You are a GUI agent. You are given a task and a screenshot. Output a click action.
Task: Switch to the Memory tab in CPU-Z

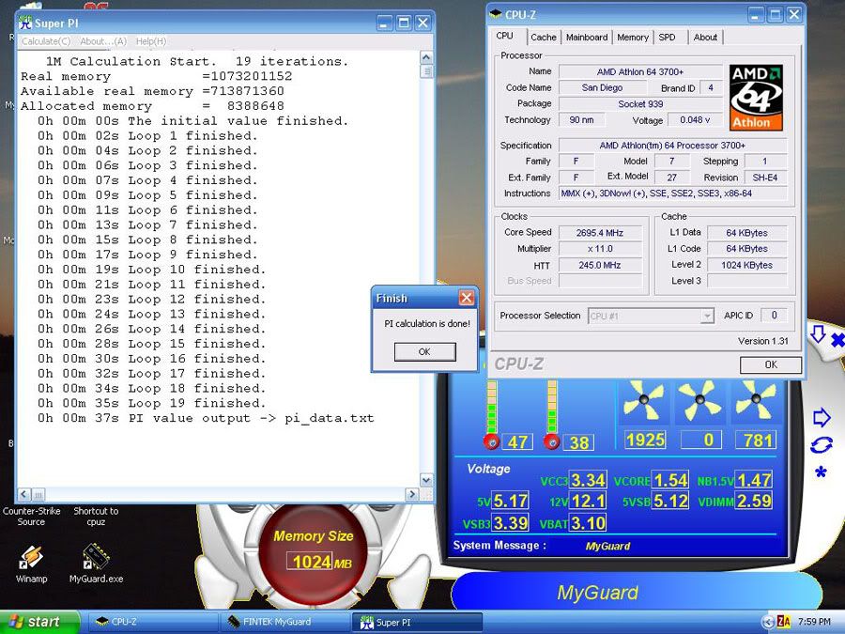[x=633, y=38]
